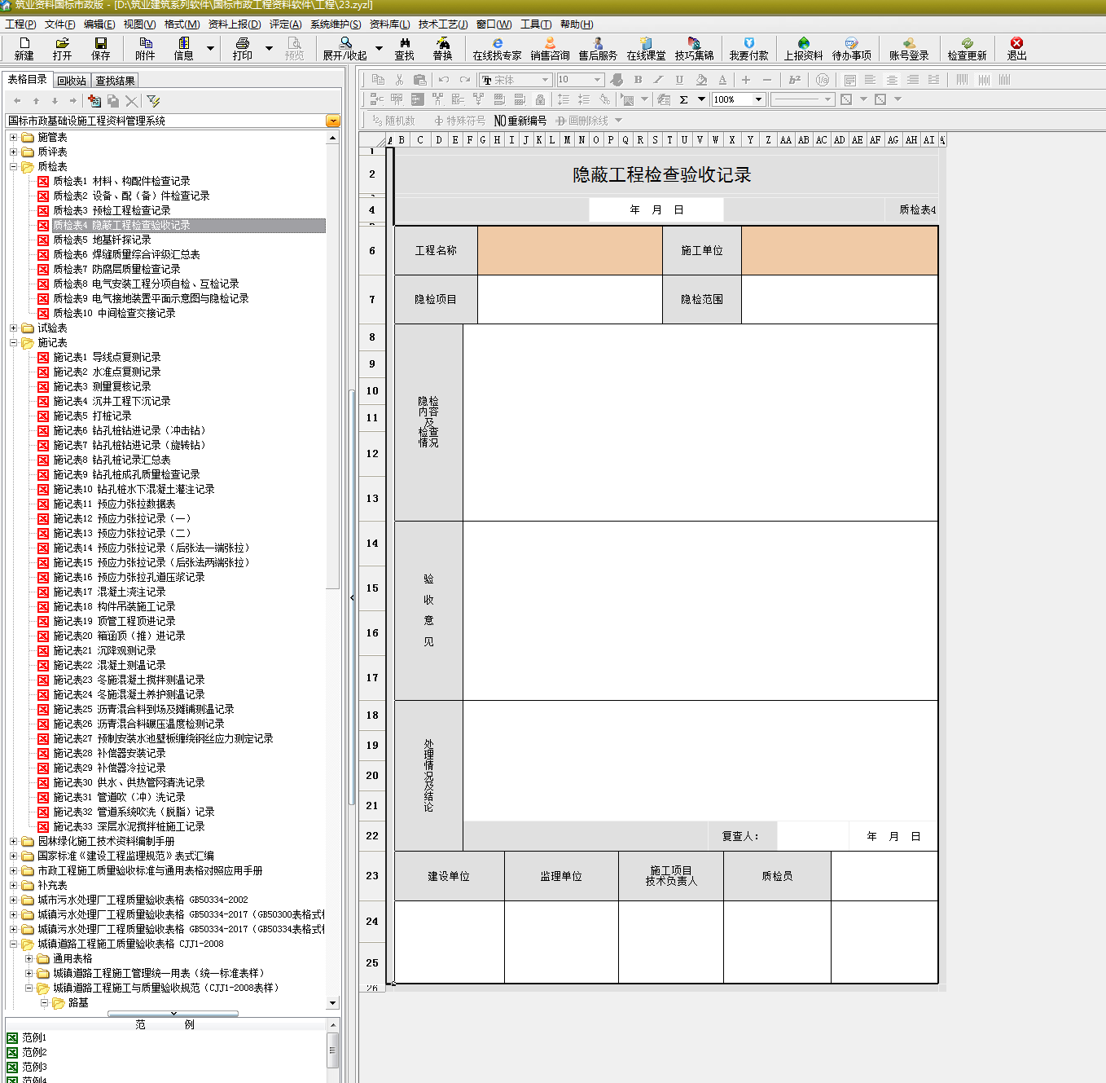Image resolution: width=1106 pixels, height=1083 pixels.
Task: Toggle underline formatting U icon
Action: point(679,80)
